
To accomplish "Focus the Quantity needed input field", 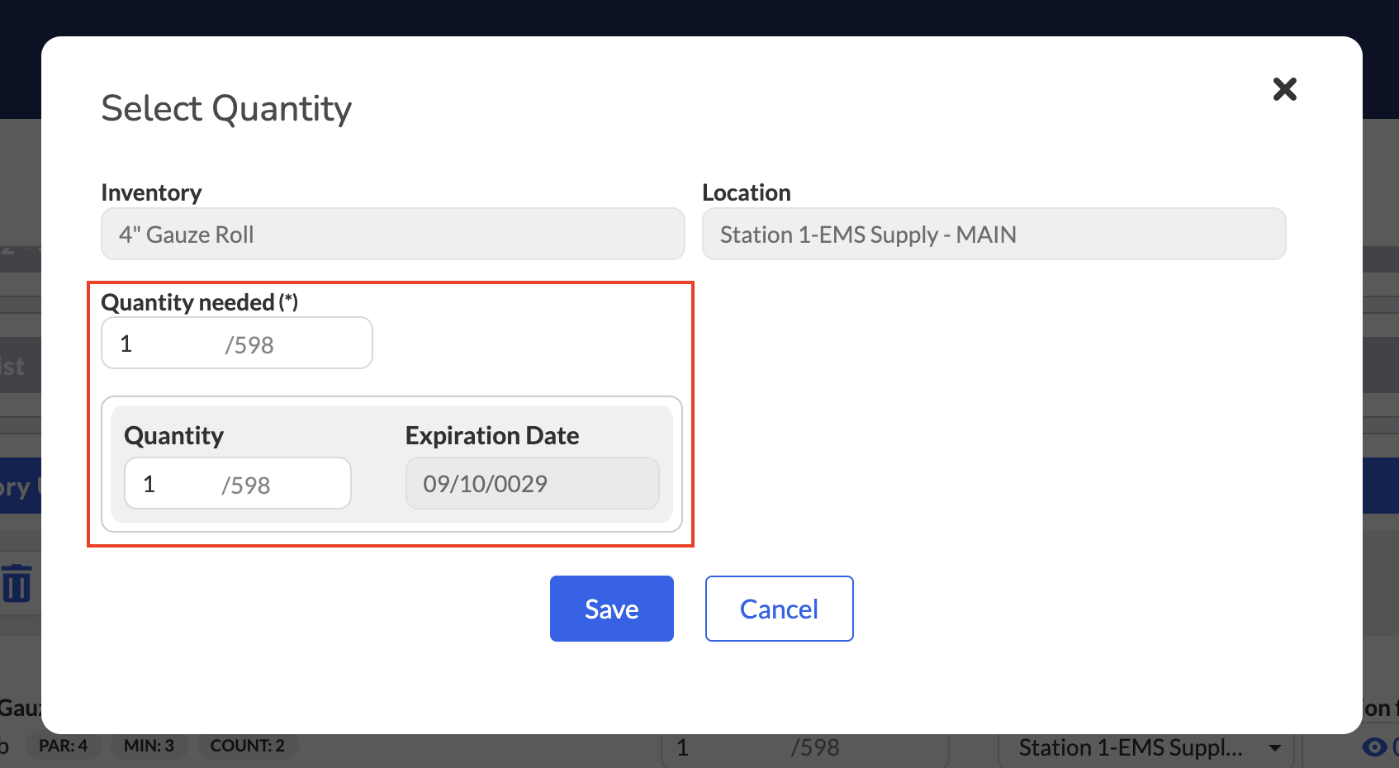I will (x=237, y=343).
